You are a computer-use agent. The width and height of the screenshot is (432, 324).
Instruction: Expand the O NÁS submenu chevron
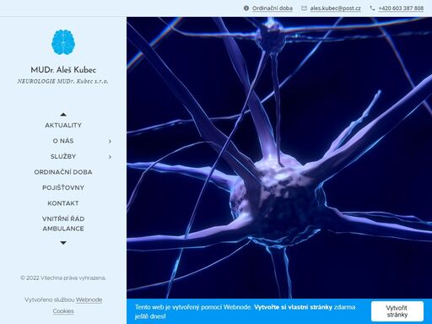coord(110,141)
